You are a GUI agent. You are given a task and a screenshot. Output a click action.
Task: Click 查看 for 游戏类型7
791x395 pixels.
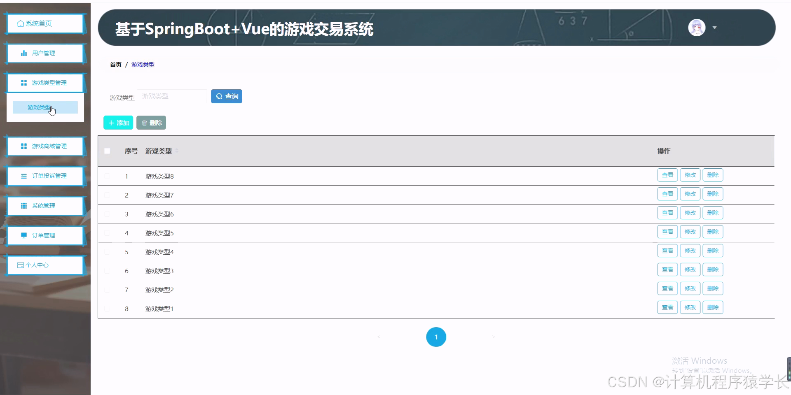[x=667, y=194]
